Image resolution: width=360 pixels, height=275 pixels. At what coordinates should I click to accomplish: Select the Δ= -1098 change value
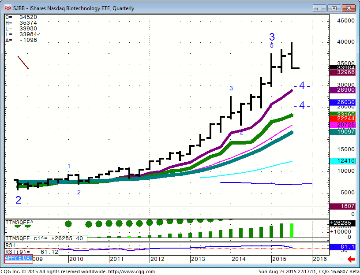(21, 40)
